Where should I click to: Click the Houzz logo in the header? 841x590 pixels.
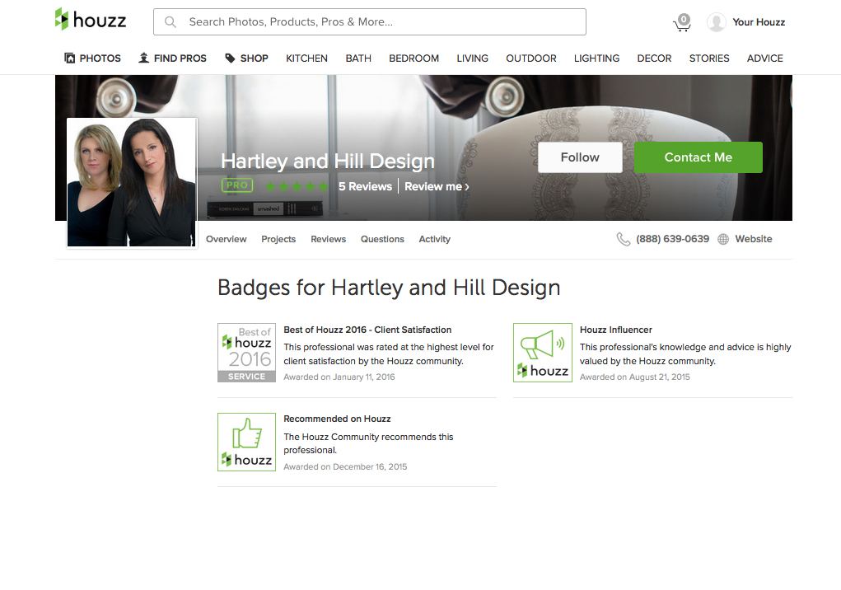point(90,21)
